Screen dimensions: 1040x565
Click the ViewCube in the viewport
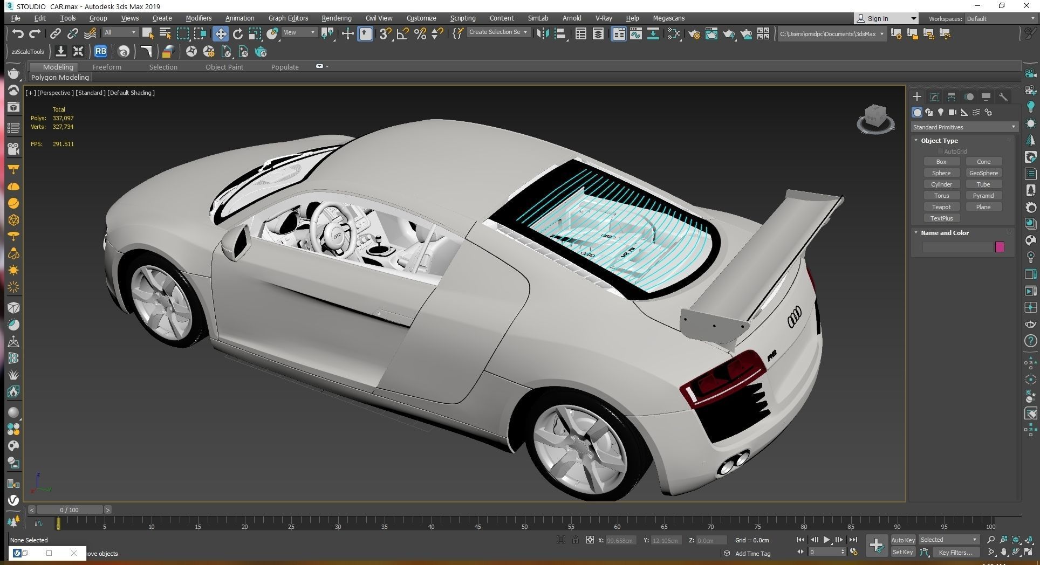(875, 119)
